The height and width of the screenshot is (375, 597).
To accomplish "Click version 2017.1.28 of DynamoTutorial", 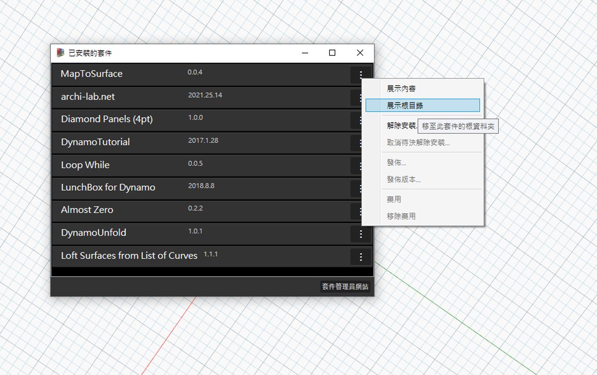I will coord(203,141).
